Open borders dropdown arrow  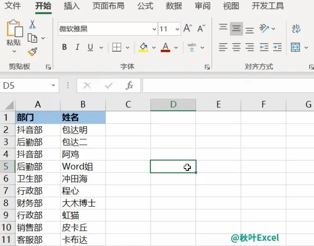coord(128,47)
